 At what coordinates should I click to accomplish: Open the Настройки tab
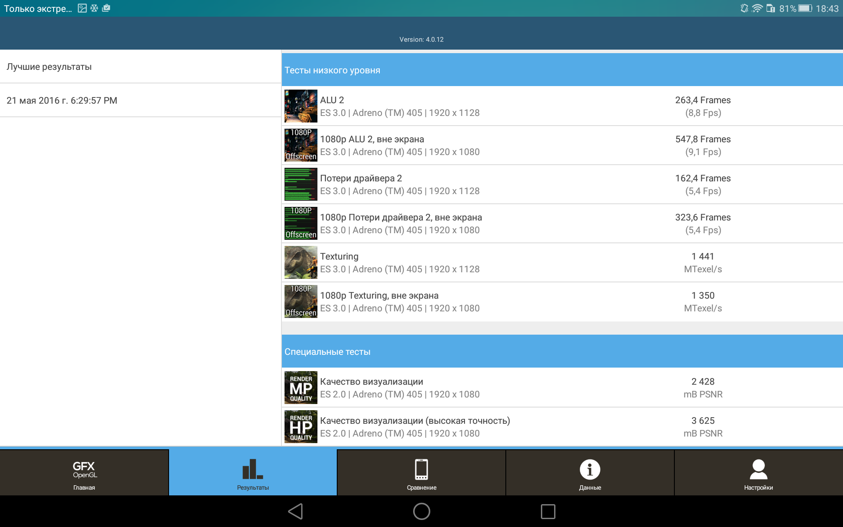point(759,473)
